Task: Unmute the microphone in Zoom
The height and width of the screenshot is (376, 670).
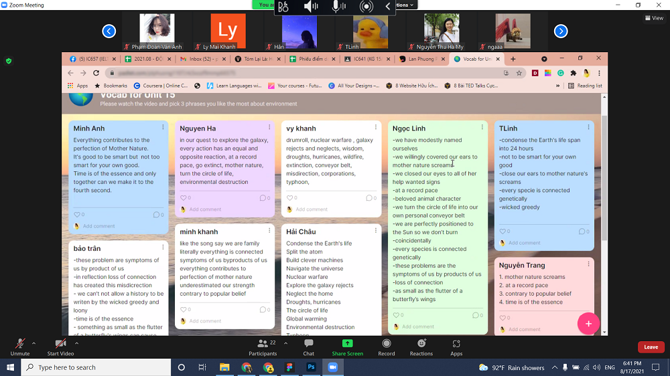Action: (x=20, y=344)
